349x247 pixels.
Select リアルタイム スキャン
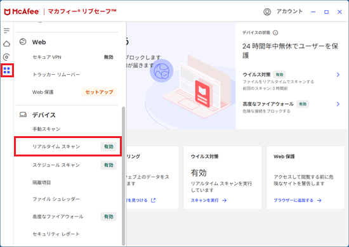tap(68, 146)
